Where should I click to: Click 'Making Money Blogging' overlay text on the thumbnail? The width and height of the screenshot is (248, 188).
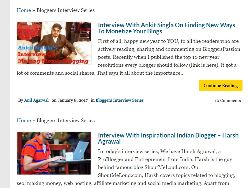click(53, 61)
